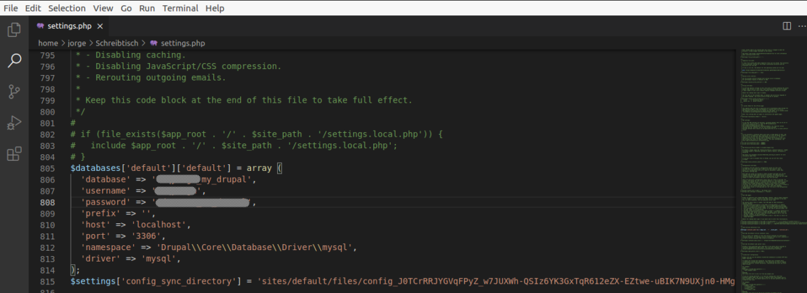Click the file_exists condition on line 802
Image resolution: width=807 pixels, height=293 pixels.
click(256, 134)
